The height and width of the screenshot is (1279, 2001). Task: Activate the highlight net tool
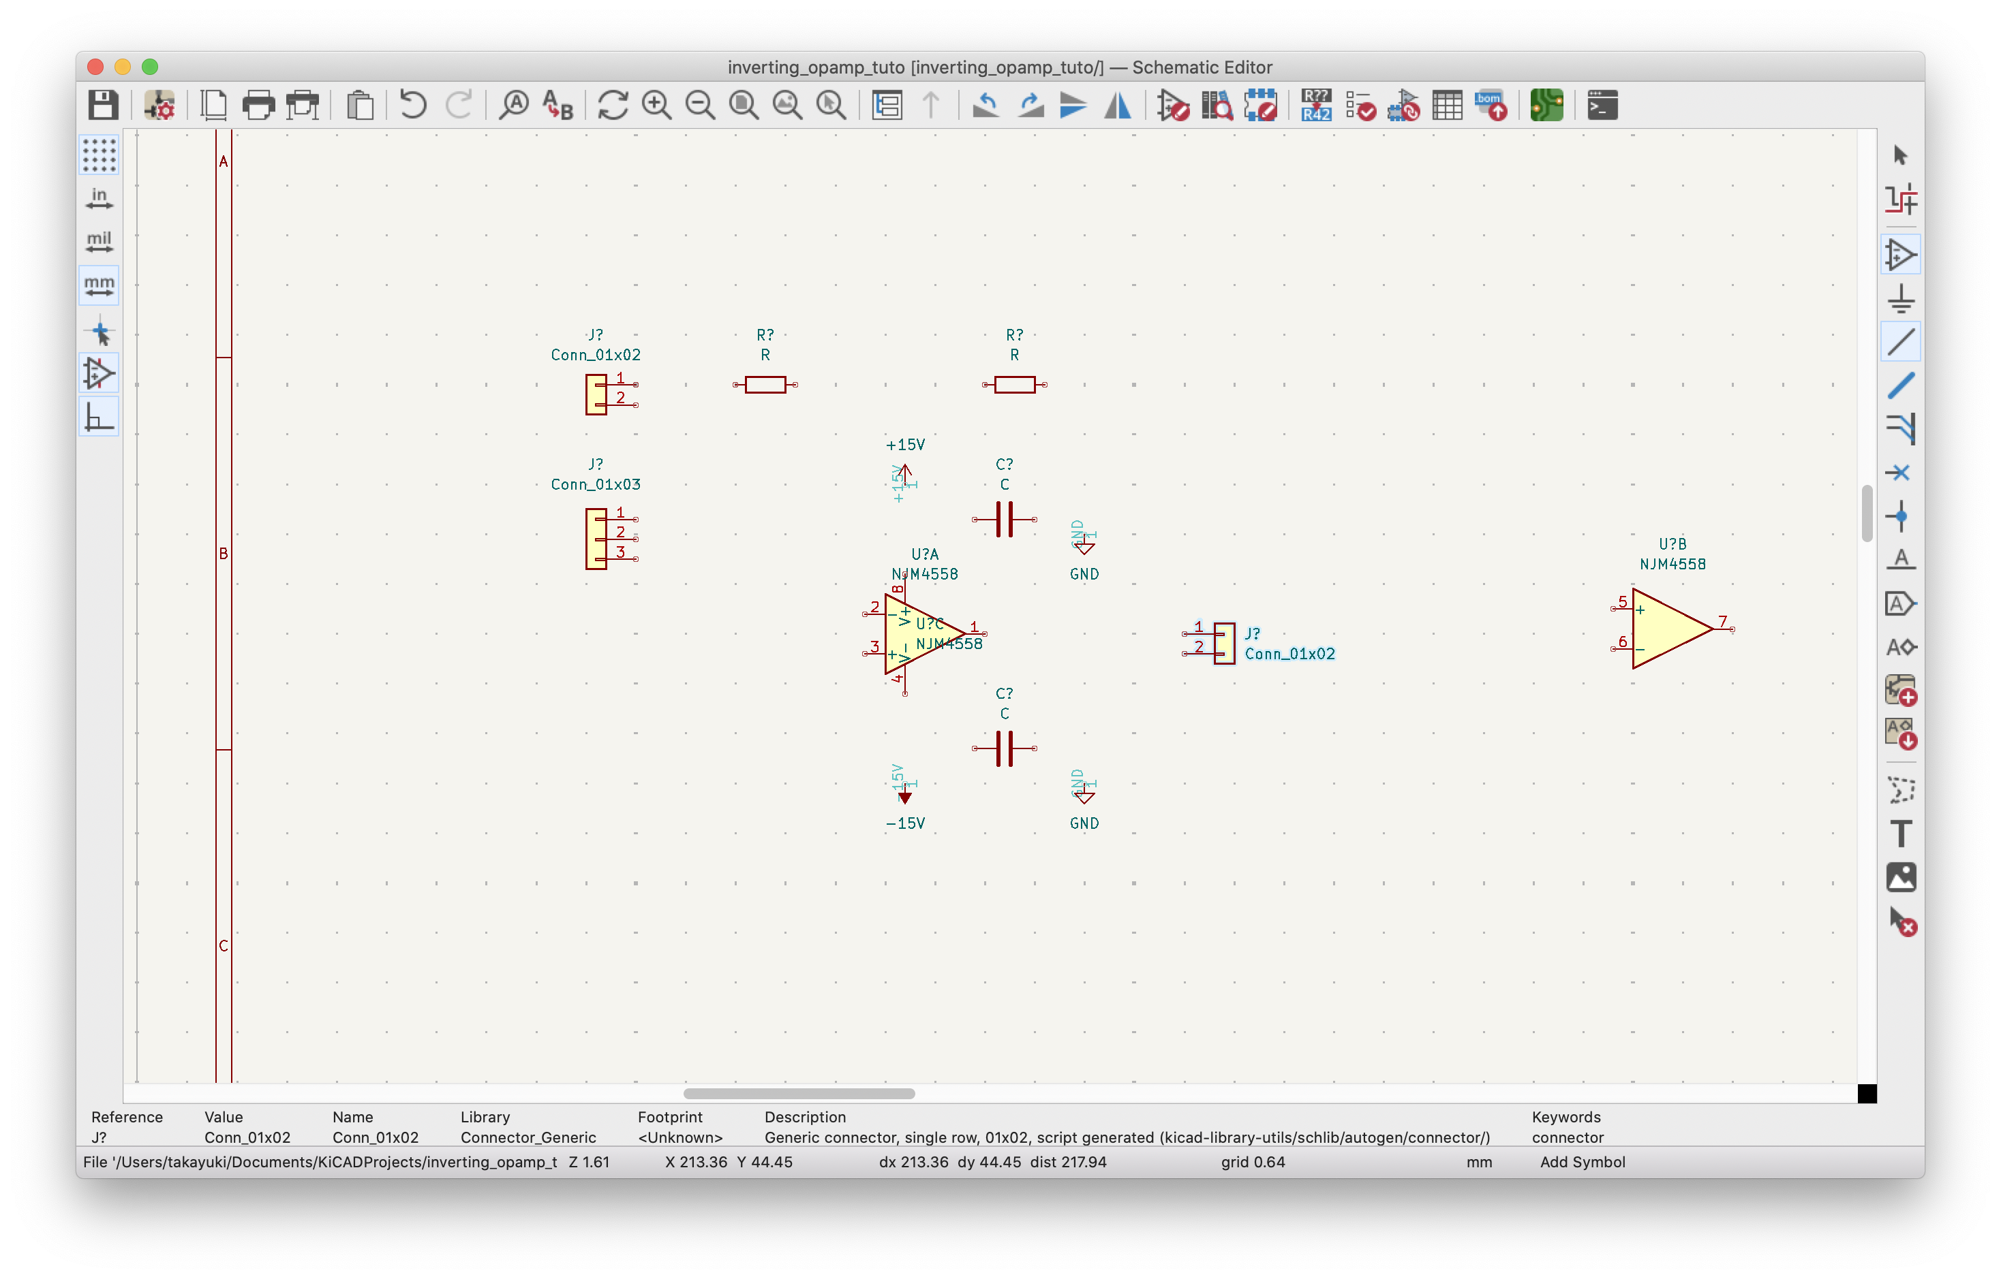pyautogui.click(x=1900, y=200)
